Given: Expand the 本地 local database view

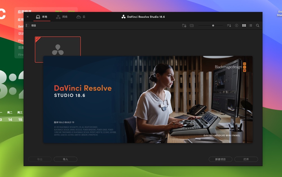Looking at the screenshot, I should tap(42, 17).
